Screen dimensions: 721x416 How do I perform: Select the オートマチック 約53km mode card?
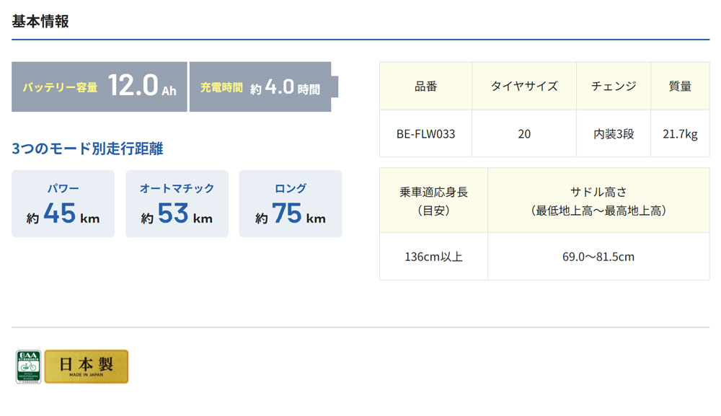(x=177, y=204)
